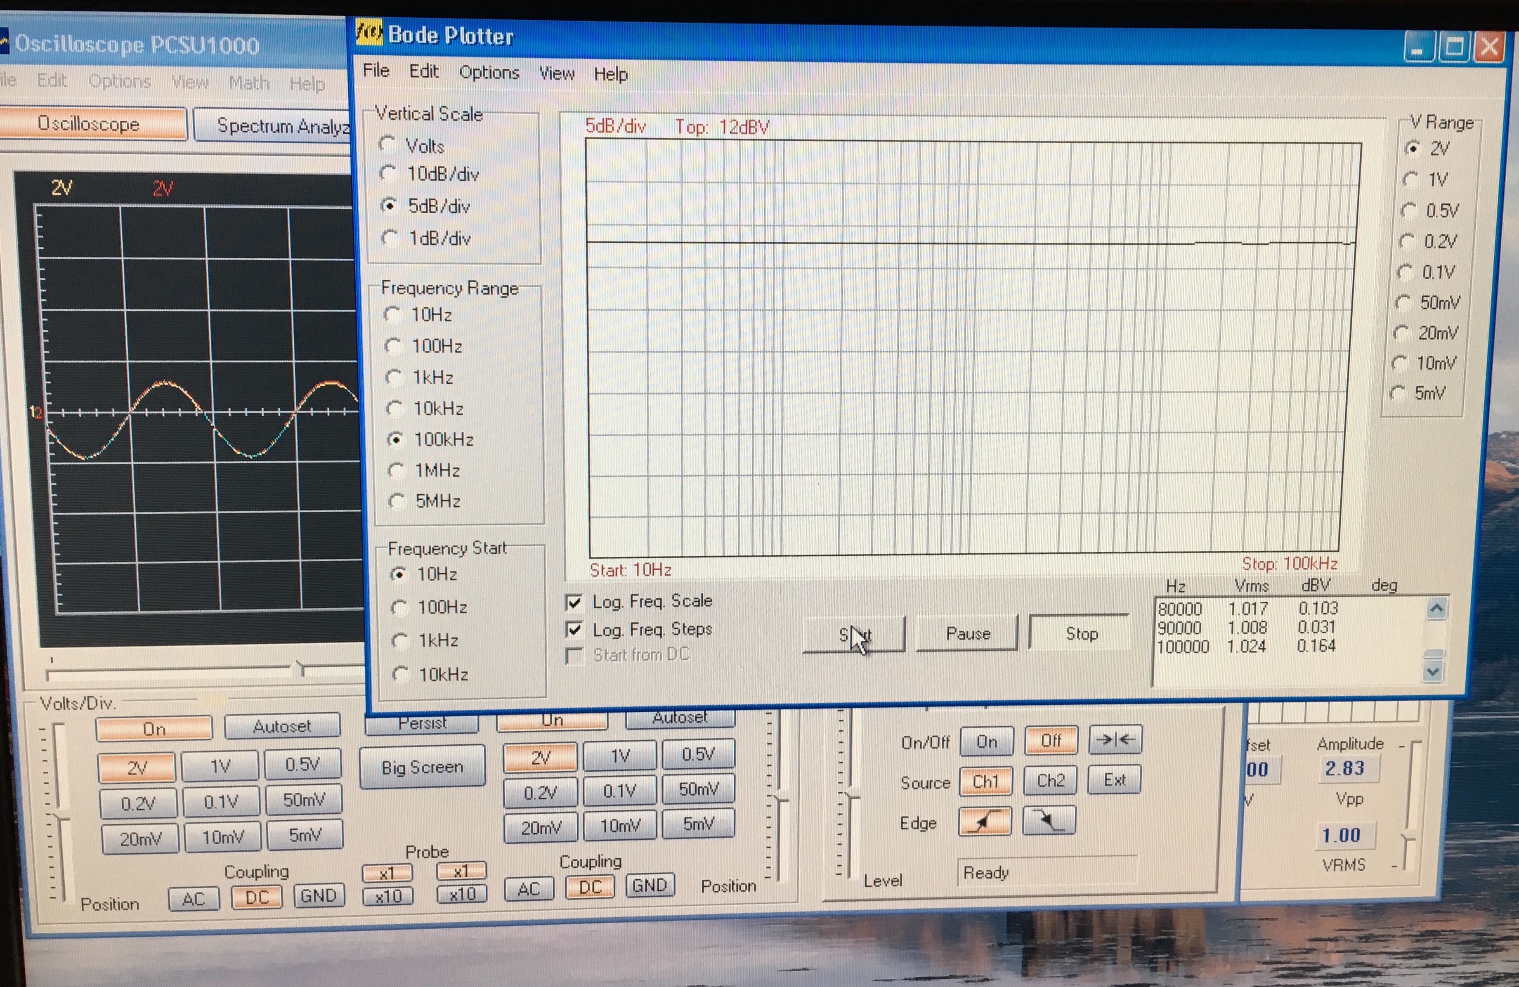
Task: Click the trigger centering arrows icon
Action: tap(1114, 739)
